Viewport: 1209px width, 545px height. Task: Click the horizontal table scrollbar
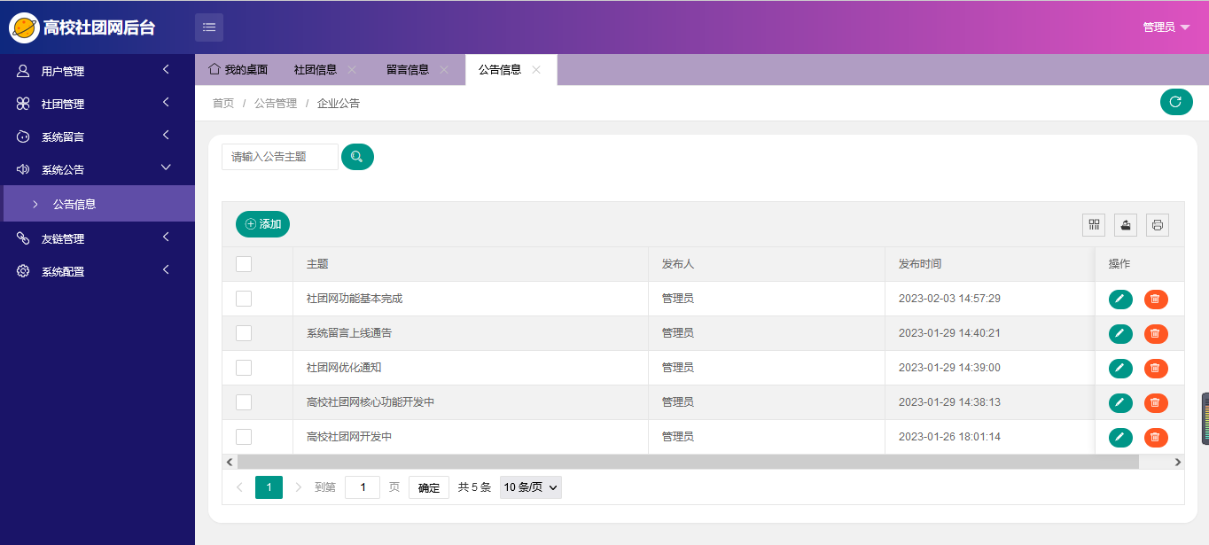(x=688, y=462)
